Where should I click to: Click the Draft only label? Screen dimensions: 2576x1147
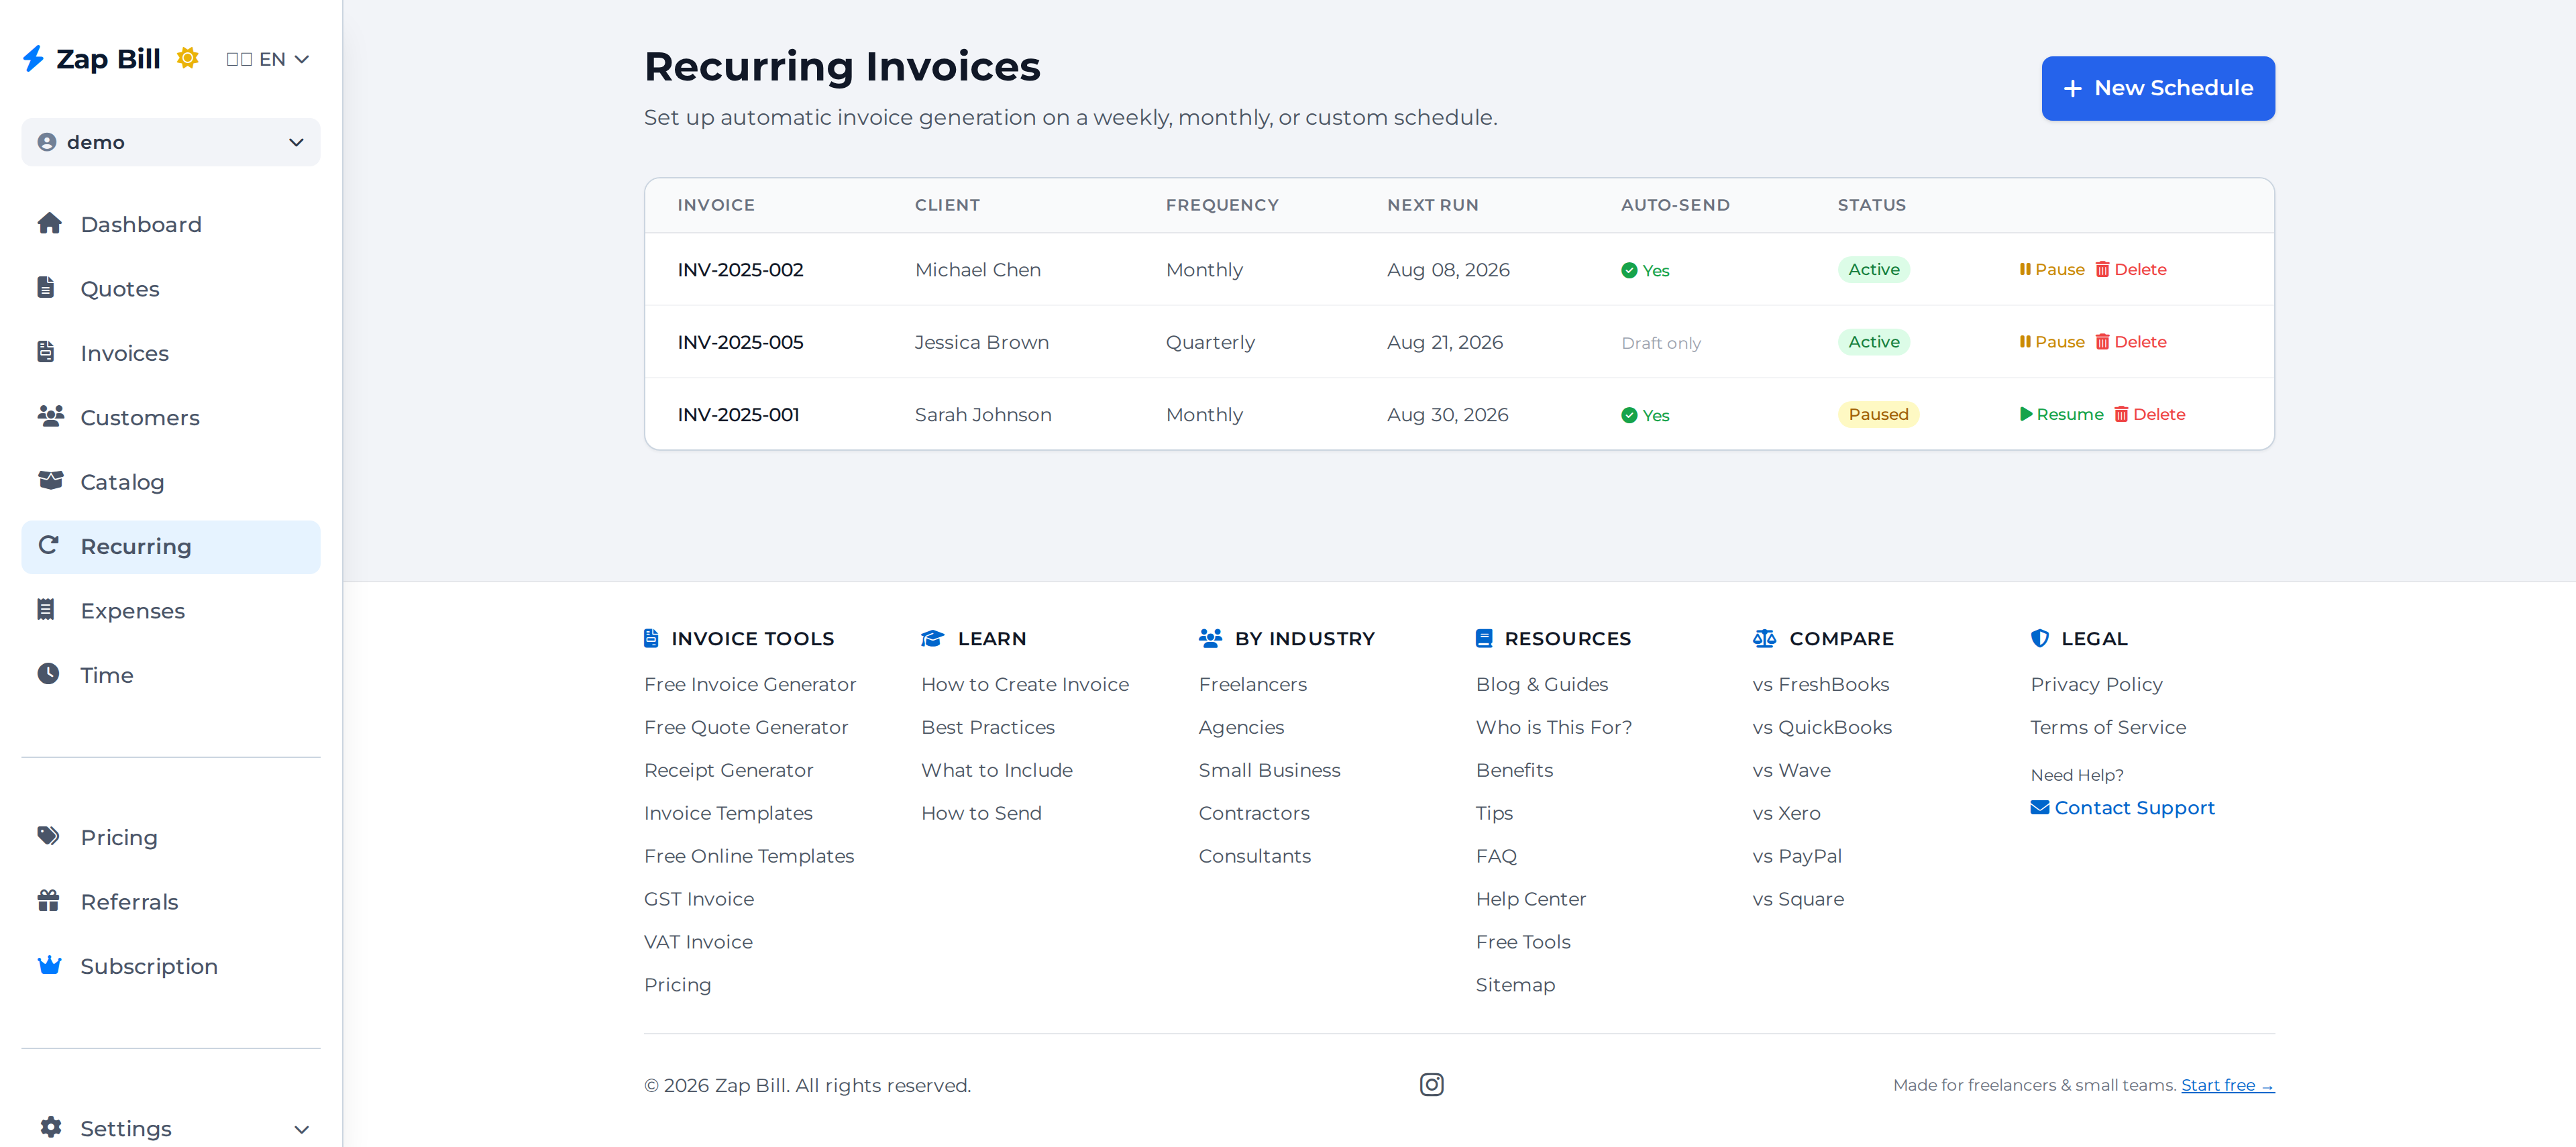coord(1660,343)
